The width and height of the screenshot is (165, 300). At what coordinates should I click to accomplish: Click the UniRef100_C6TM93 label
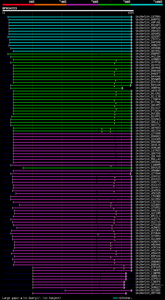point(148,151)
